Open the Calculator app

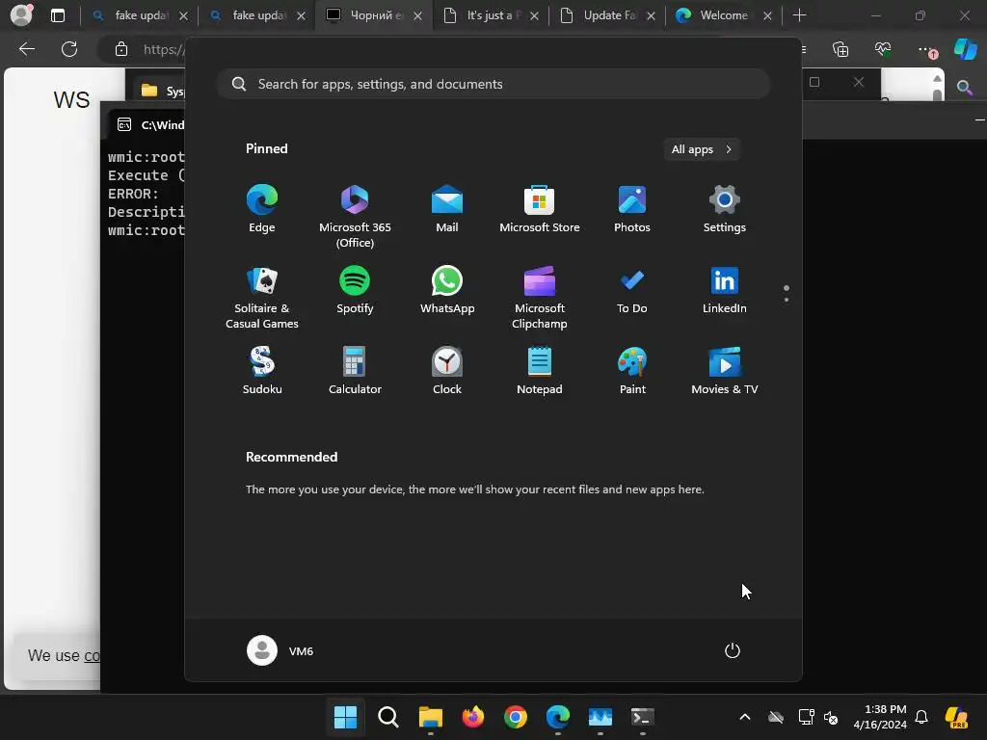coord(355,371)
